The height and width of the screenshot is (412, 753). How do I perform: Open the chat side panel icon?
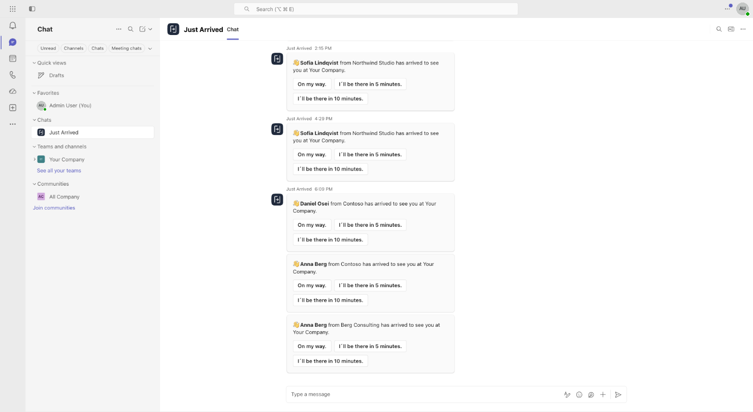pos(731,29)
